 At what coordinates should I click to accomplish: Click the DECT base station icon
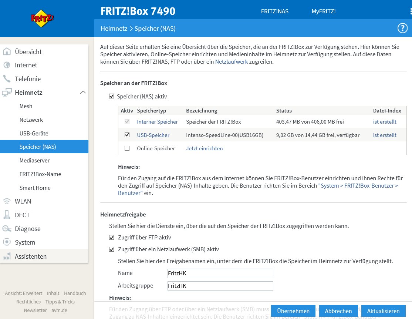tap(7, 215)
